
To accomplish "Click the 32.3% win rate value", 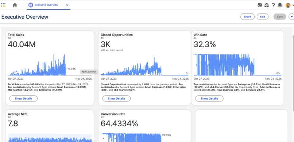I will [205, 44].
